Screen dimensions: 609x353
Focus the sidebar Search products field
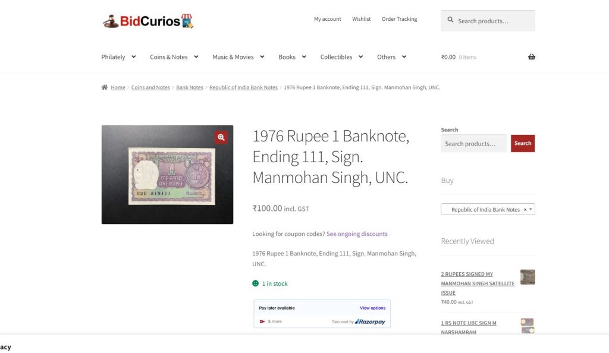tap(473, 144)
